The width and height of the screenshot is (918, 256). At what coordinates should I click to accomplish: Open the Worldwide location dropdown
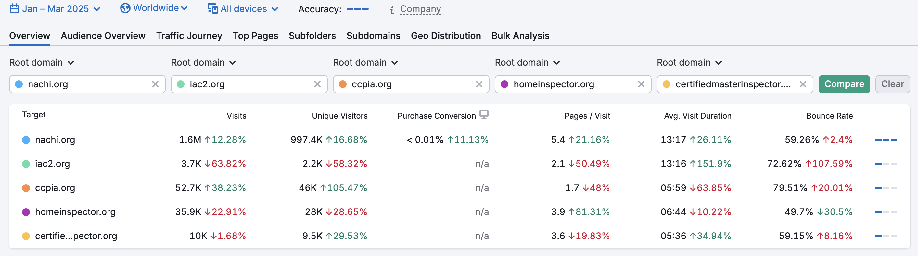tap(154, 8)
